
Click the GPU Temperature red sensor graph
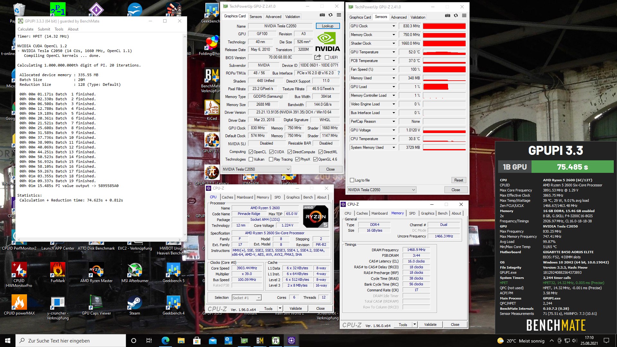click(x=444, y=52)
